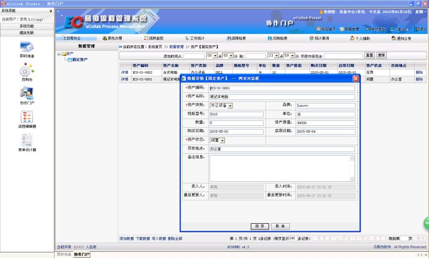This screenshot has height=258, width=429.
Task: Click the 规格型号 field containing T410
Action: pos(236,114)
